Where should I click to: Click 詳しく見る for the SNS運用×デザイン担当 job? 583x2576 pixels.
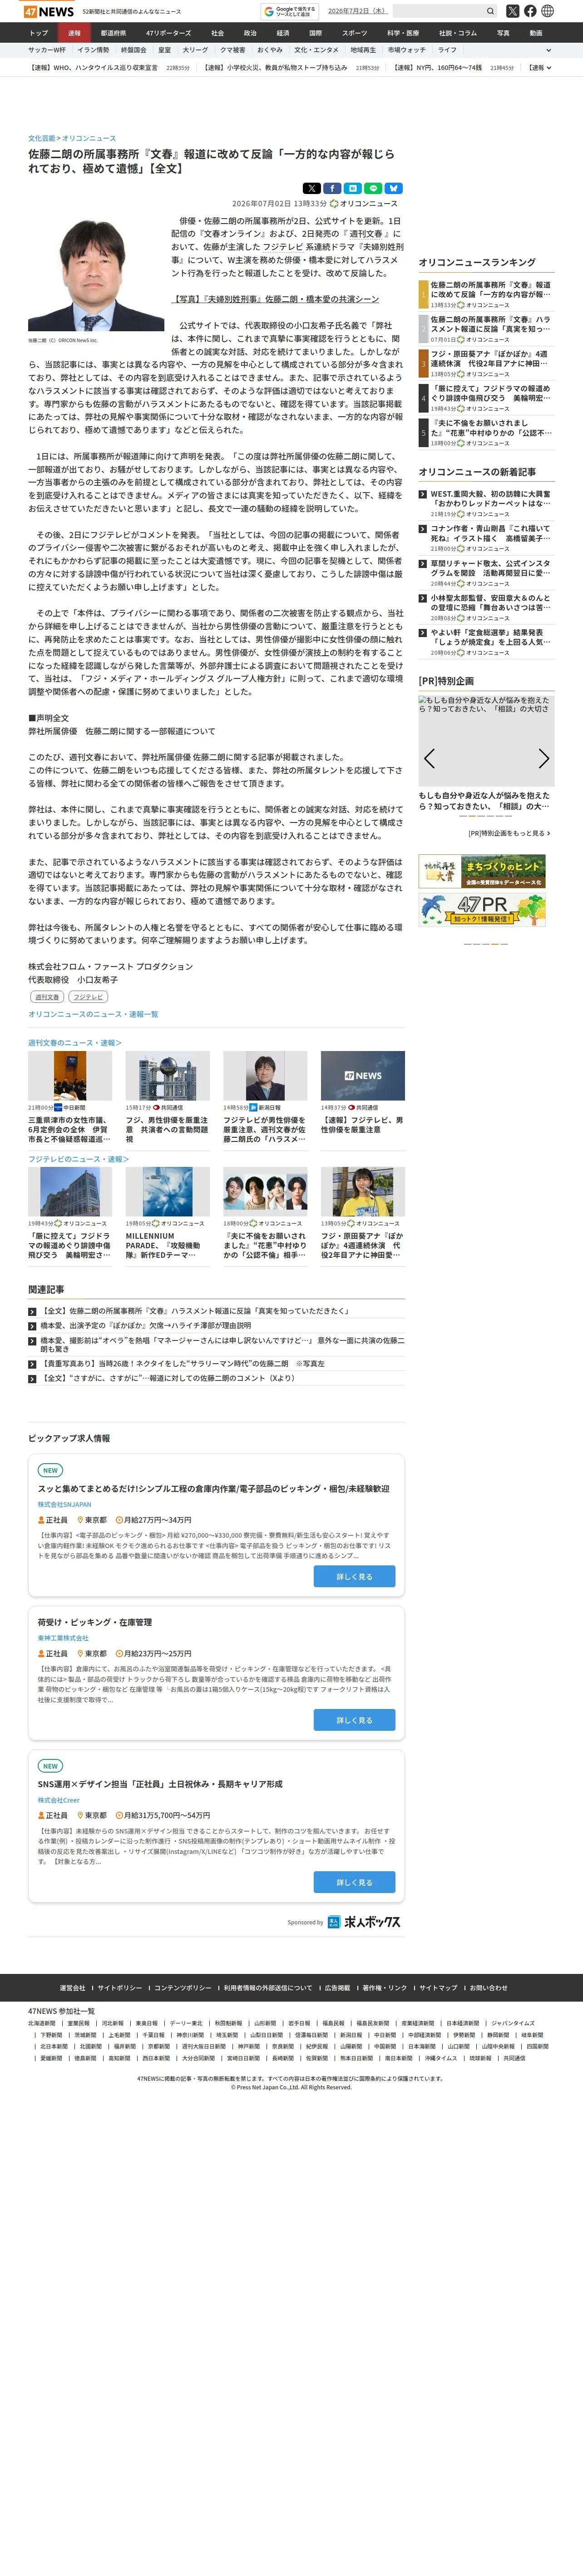354,1882
